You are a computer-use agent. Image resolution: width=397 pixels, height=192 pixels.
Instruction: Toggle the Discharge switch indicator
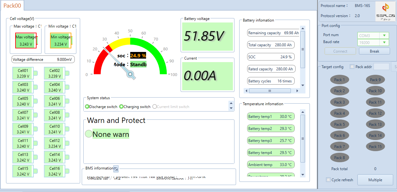87,107
